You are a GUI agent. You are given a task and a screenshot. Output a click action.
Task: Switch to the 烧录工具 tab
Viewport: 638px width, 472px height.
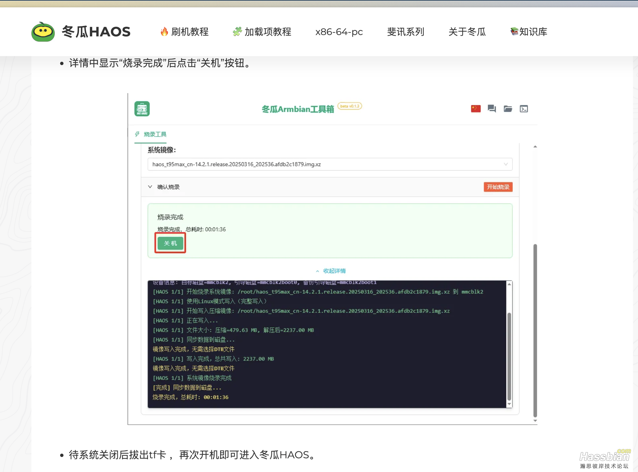click(x=154, y=134)
